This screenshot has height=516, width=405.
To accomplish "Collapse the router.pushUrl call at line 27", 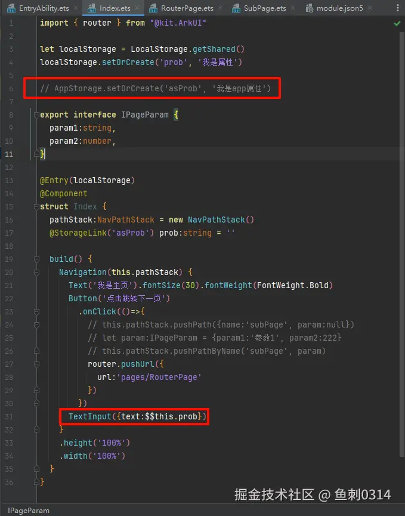I will (36, 364).
